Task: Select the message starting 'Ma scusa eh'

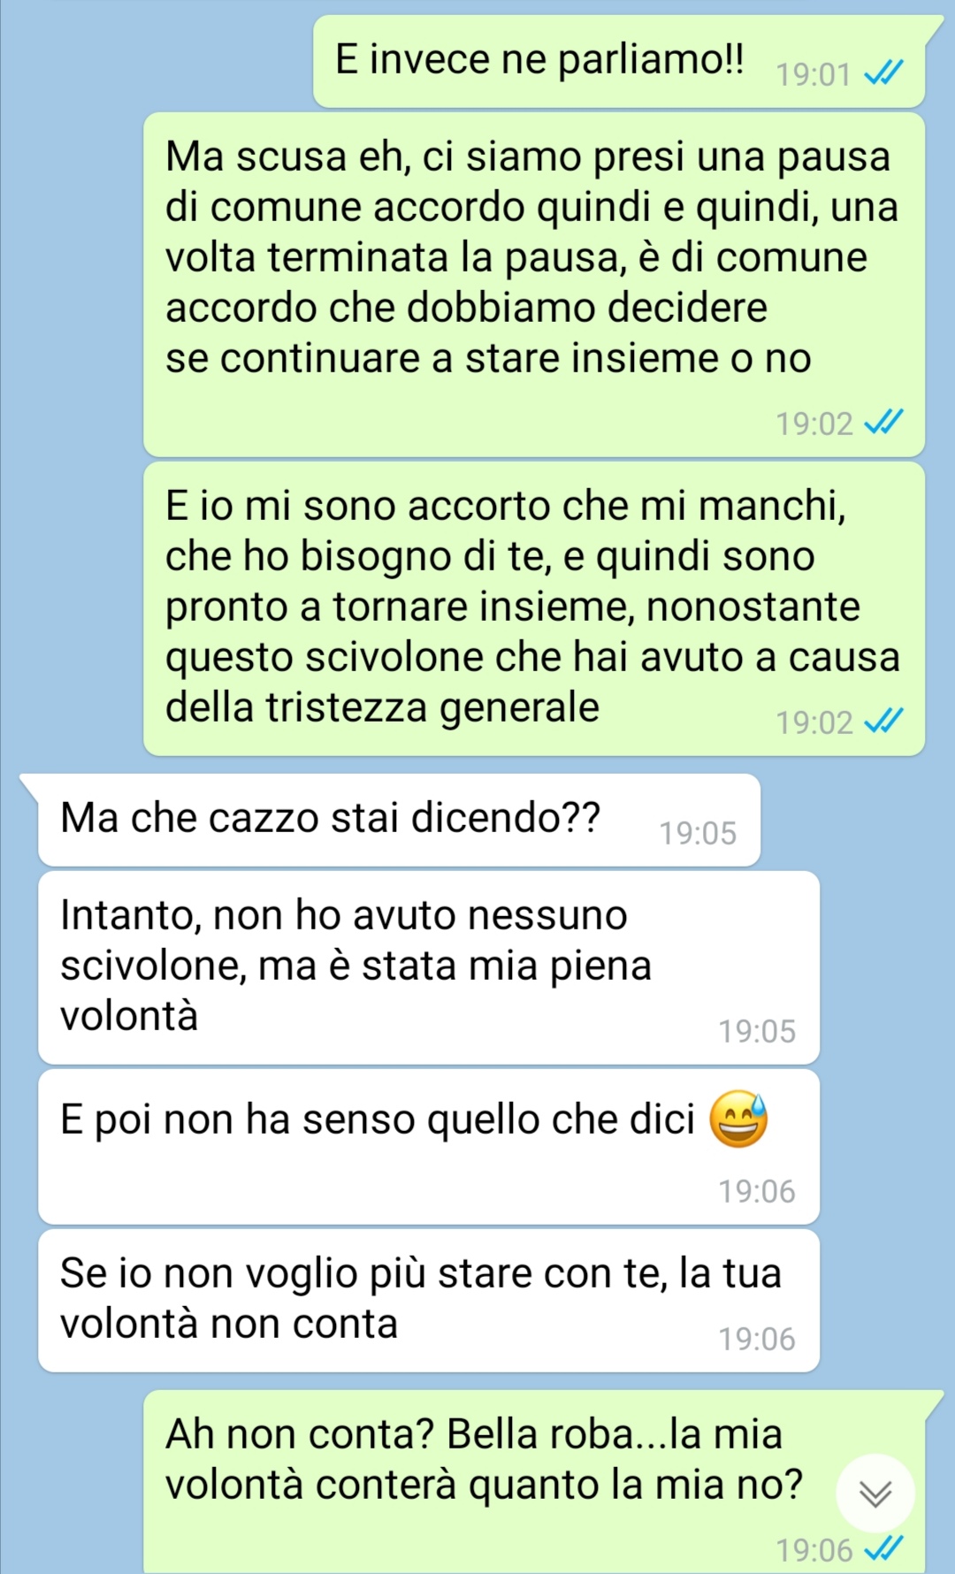Action: coord(534,284)
